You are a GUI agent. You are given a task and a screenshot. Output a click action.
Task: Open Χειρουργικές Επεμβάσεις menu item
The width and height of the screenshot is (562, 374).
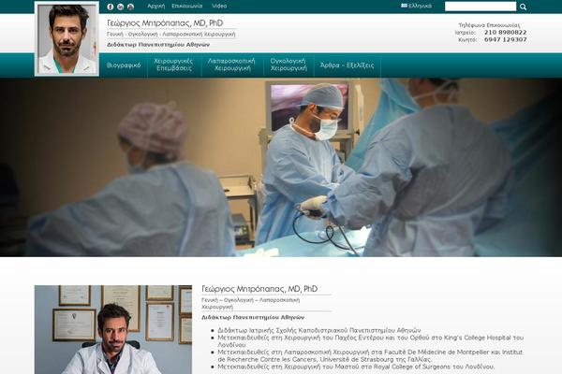tap(173, 65)
